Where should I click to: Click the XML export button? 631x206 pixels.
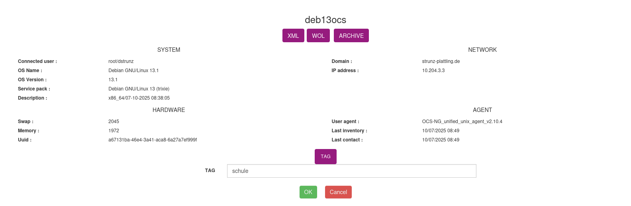293,35
